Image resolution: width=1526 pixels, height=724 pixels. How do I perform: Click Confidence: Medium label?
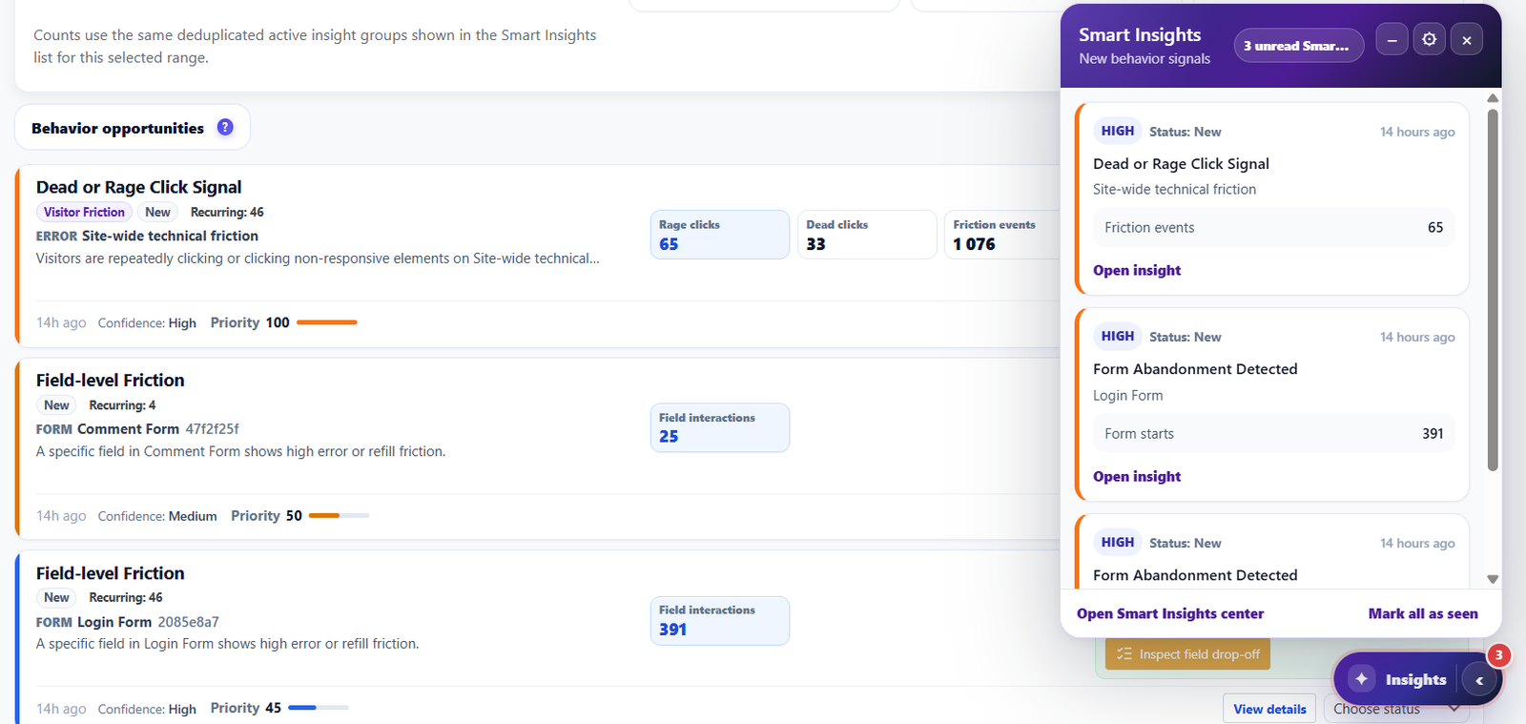point(157,516)
